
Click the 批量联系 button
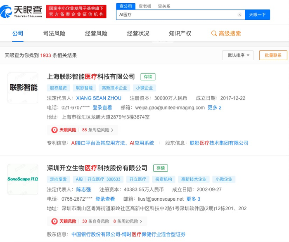(273, 55)
